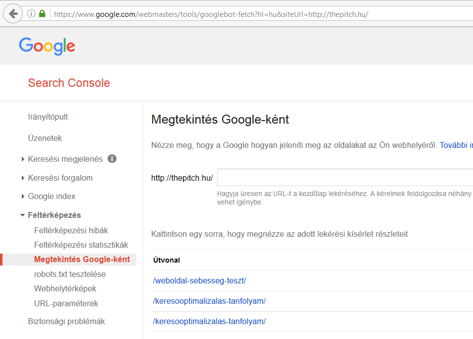Open the site information icon in address bar
473x339 pixels.
pyautogui.click(x=31, y=13)
